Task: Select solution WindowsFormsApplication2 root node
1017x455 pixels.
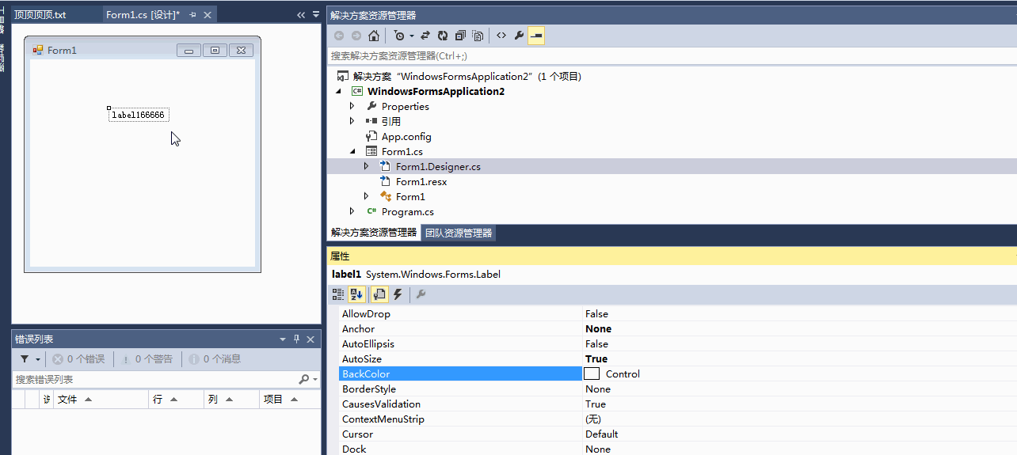Action: (467, 77)
